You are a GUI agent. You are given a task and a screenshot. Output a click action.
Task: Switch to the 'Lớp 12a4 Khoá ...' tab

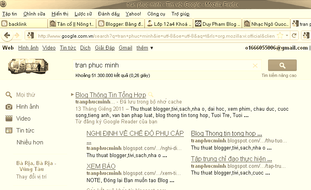[169, 24]
